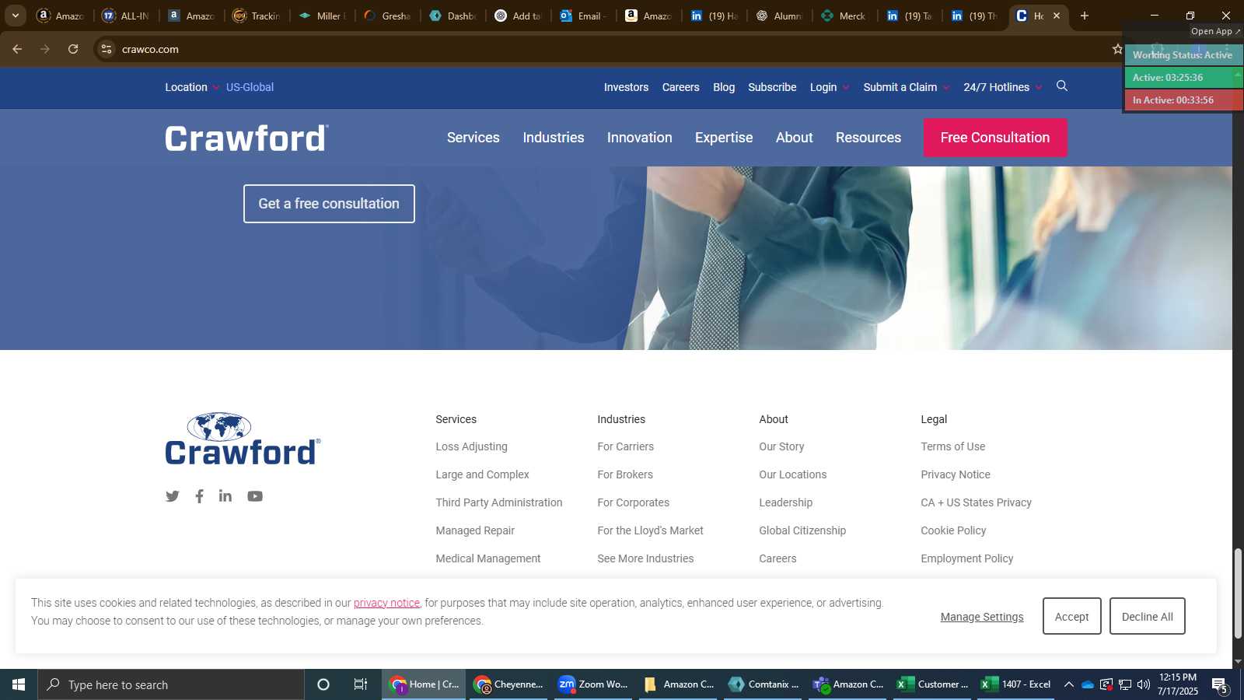Open Crawford's Facebook page icon
The height and width of the screenshot is (700, 1244).
pos(200,496)
